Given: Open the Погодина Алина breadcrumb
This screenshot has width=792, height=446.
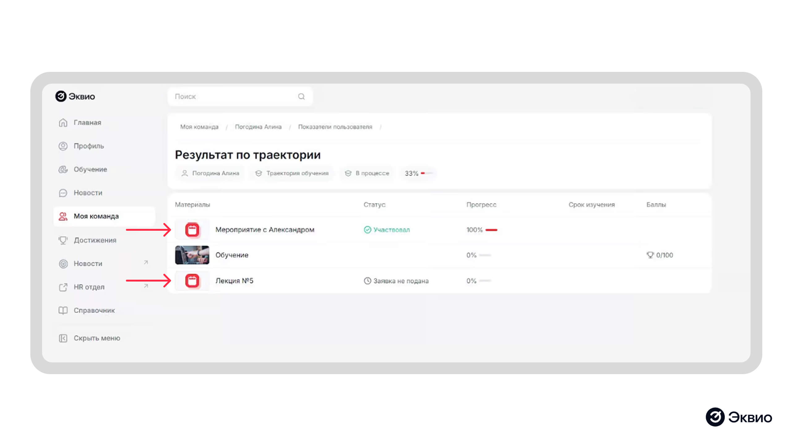Looking at the screenshot, I should [258, 127].
